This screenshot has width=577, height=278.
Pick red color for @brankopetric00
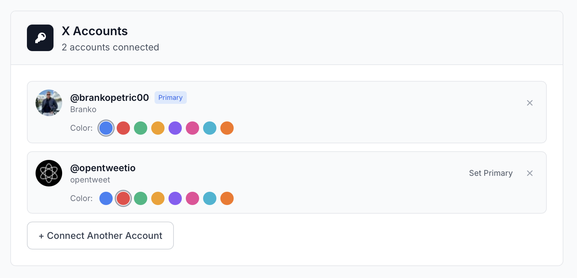(x=123, y=128)
